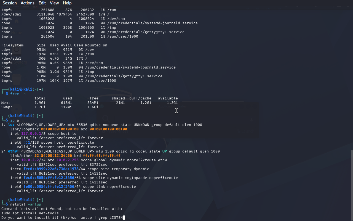Click the eth0: interface name
This screenshot has height=221, width=353.
pyautogui.click(x=14, y=151)
